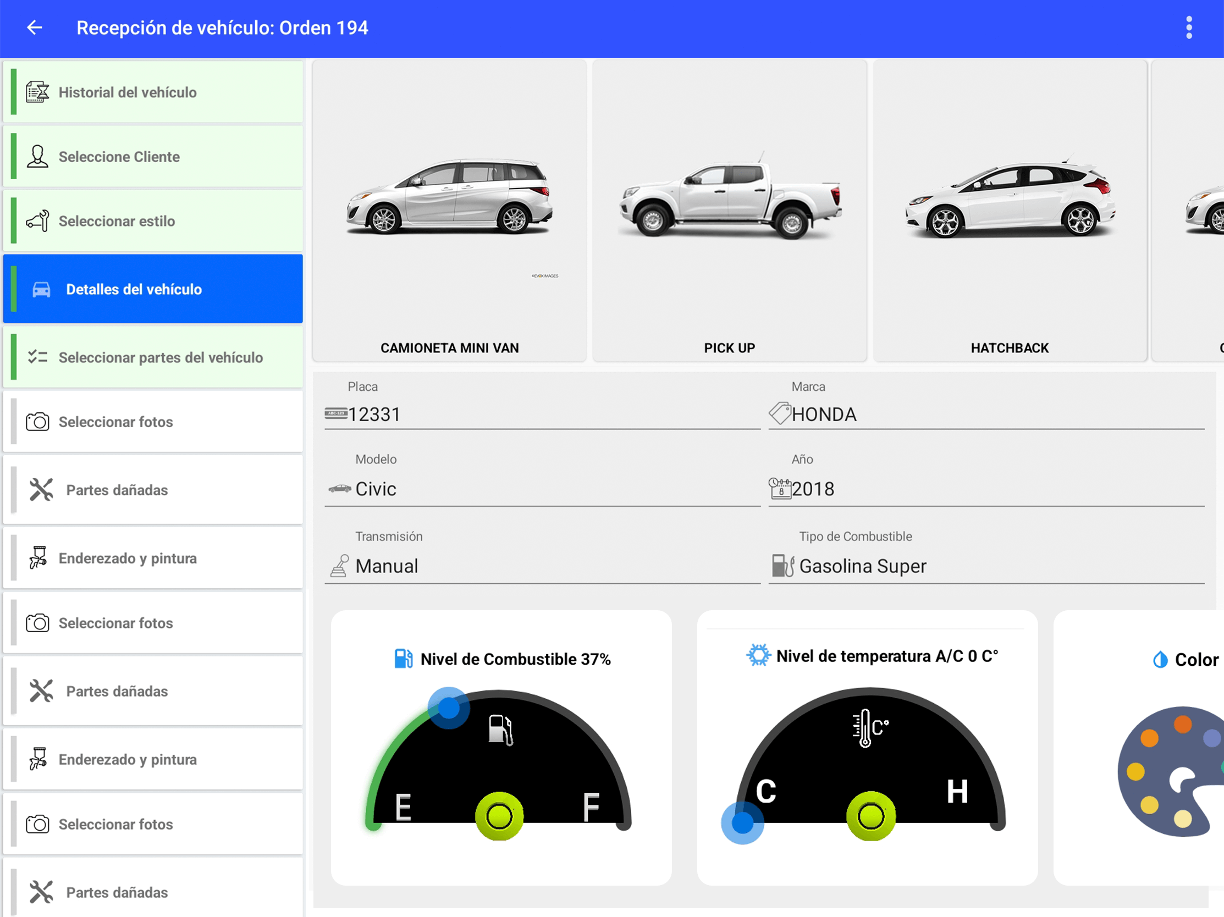Click the Placa input field
Viewport: 1224px width, 917px height.
pos(553,415)
